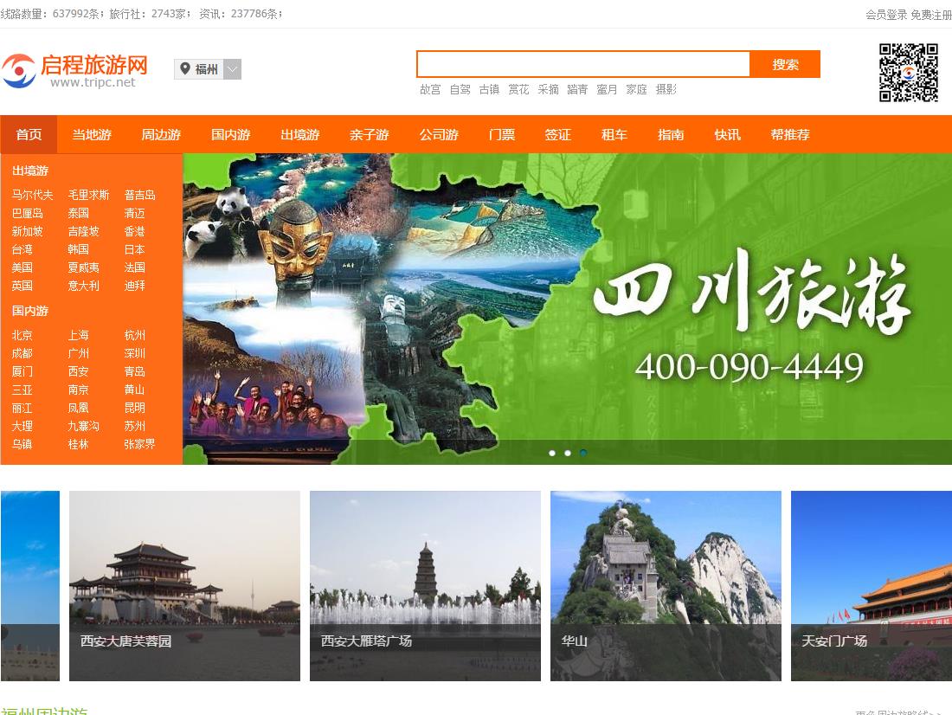
Task: Click the 启程旅游网 site logo
Action: tap(74, 70)
